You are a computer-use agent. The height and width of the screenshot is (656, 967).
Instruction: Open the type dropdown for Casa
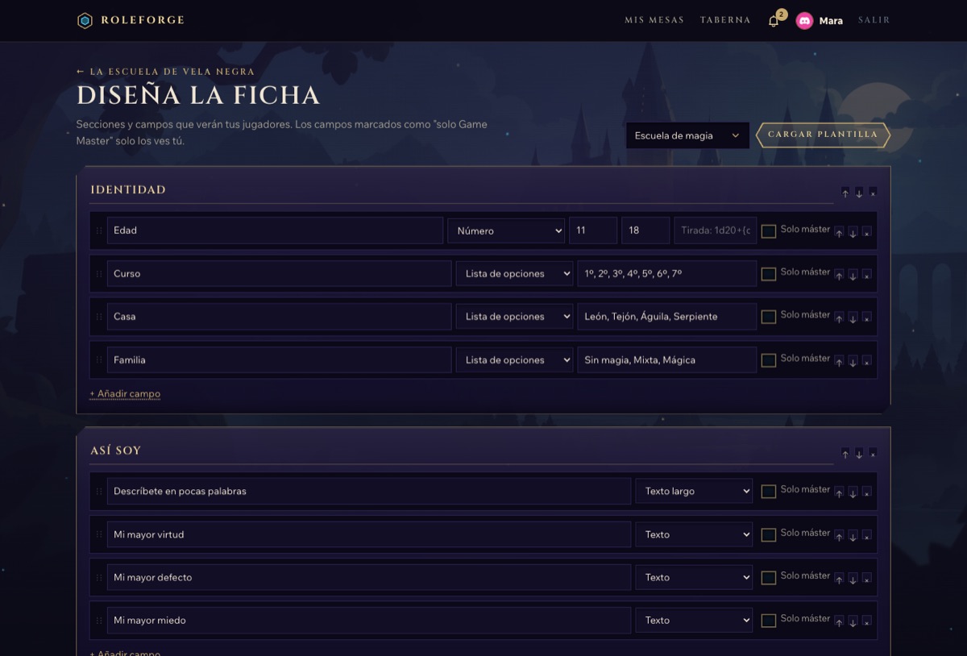(x=514, y=317)
